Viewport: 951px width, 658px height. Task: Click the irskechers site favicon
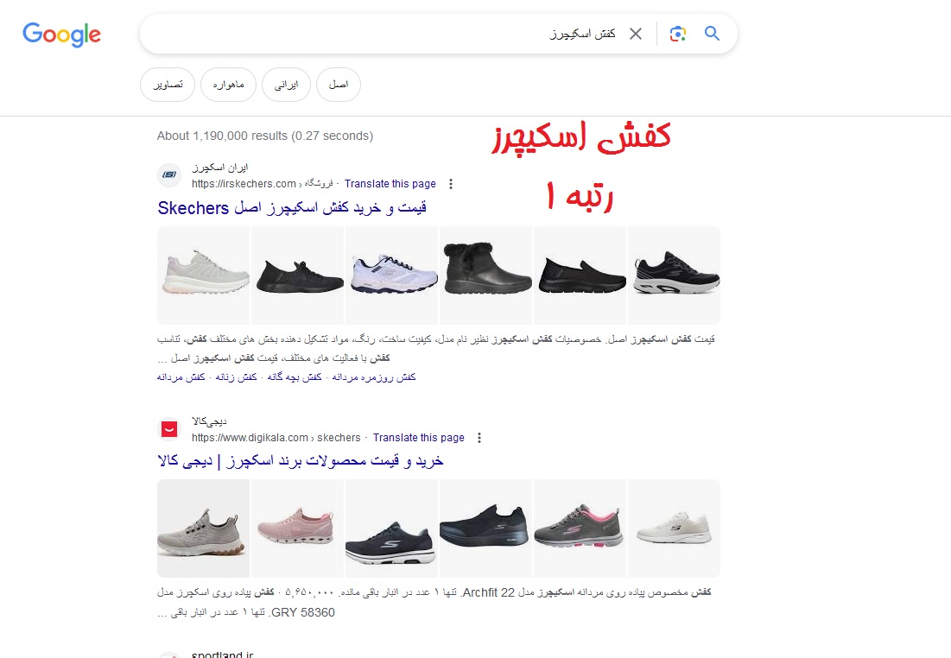click(x=169, y=174)
